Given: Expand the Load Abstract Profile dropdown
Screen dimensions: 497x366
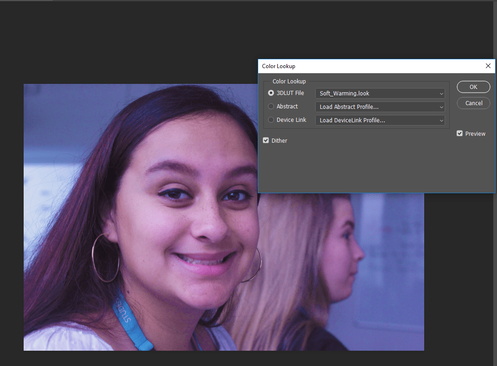Looking at the screenshot, I should [x=379, y=107].
